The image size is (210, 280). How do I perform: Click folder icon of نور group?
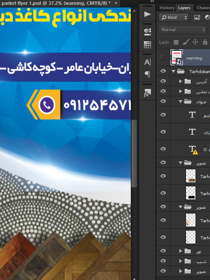pos(188,251)
